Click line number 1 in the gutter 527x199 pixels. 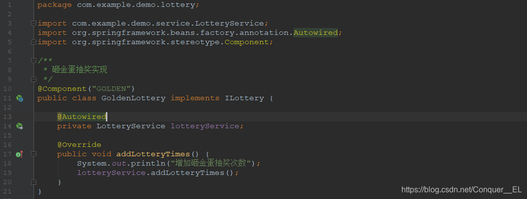(9, 5)
